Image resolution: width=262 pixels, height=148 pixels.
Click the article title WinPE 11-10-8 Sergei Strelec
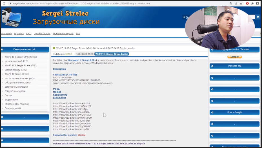point(96,48)
